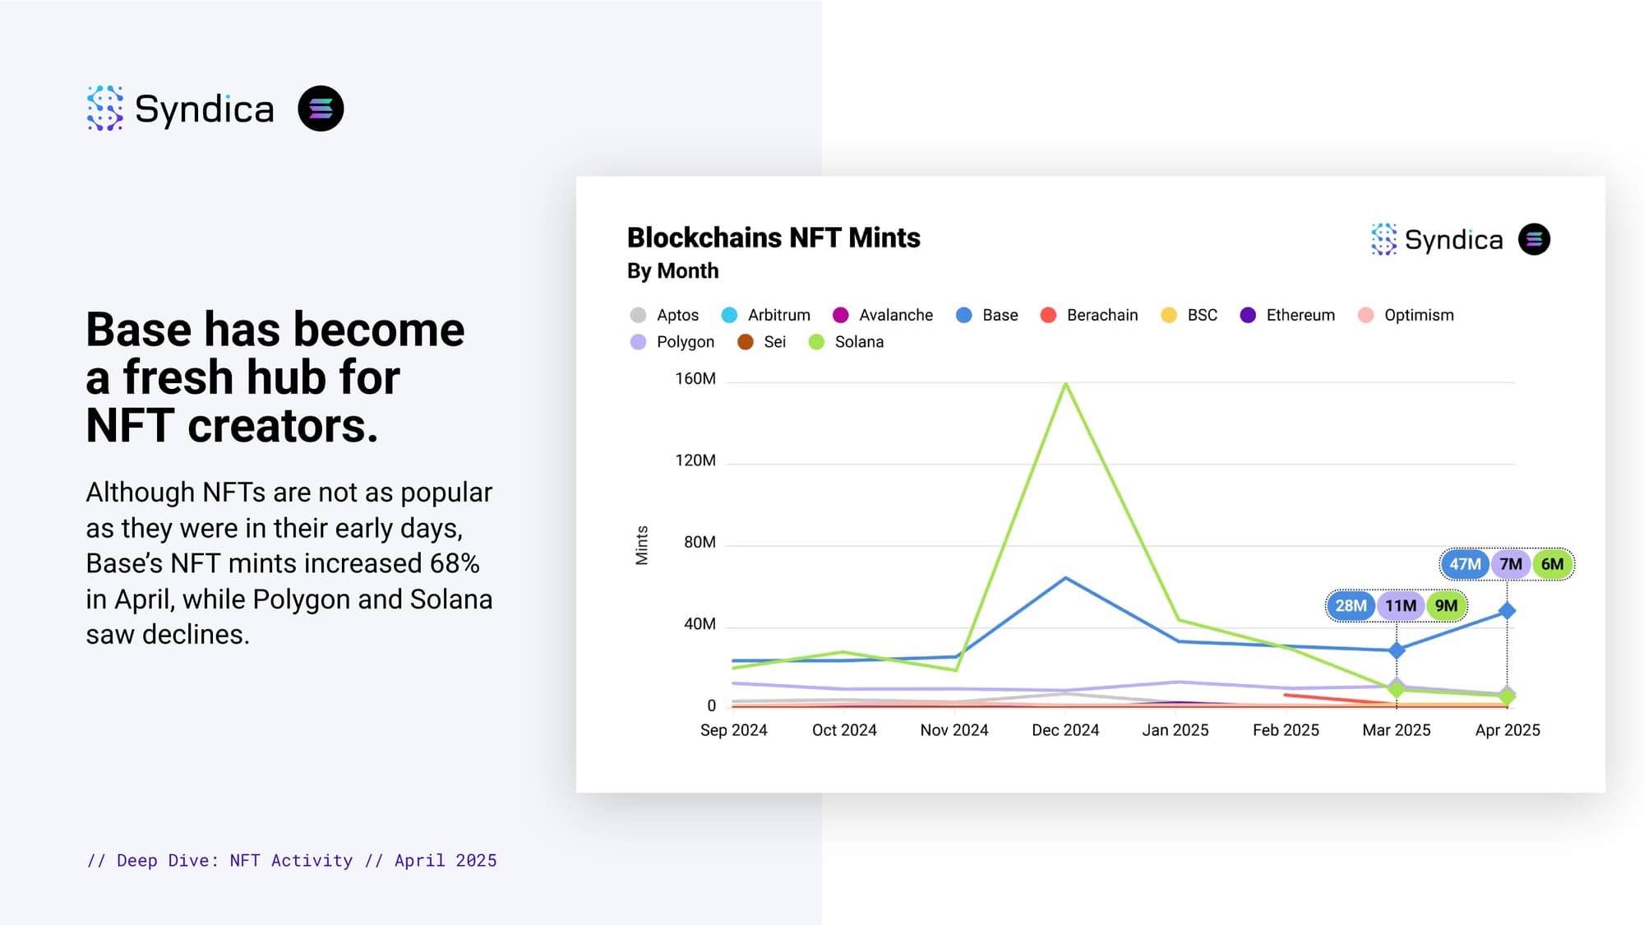Click the Nov 2024 axis label
The height and width of the screenshot is (925, 1644).
pos(954,730)
